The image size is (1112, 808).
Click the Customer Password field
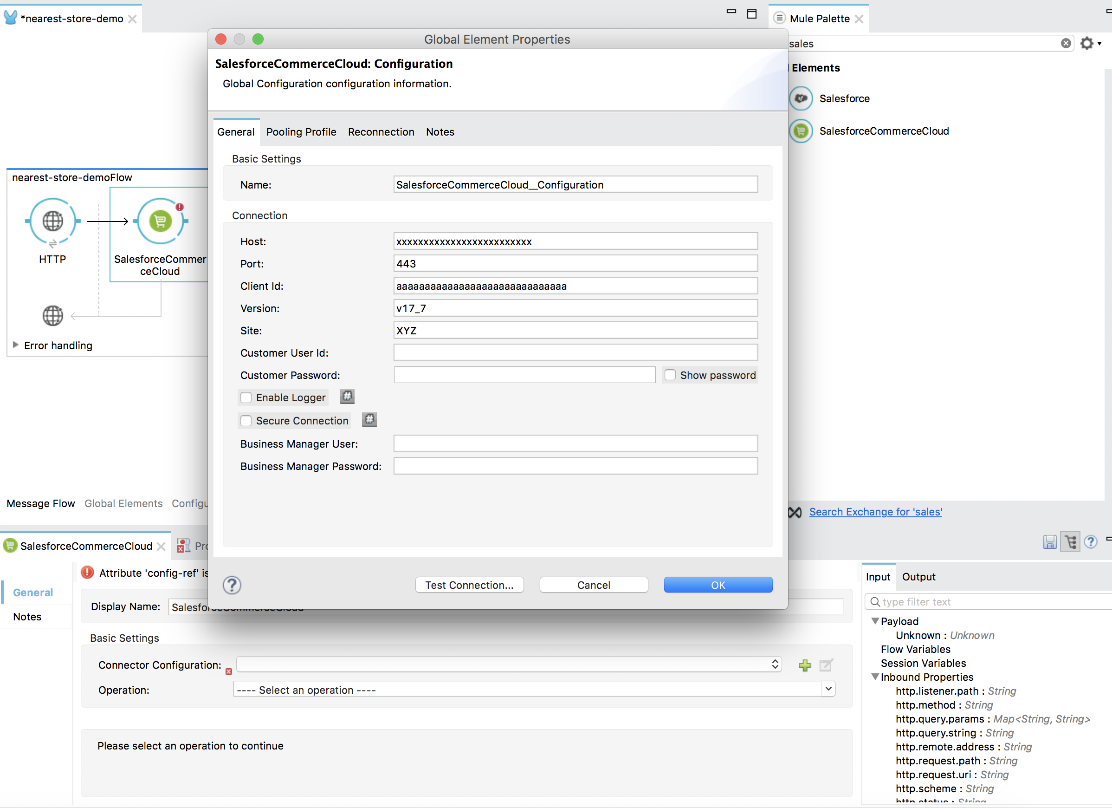[524, 375]
